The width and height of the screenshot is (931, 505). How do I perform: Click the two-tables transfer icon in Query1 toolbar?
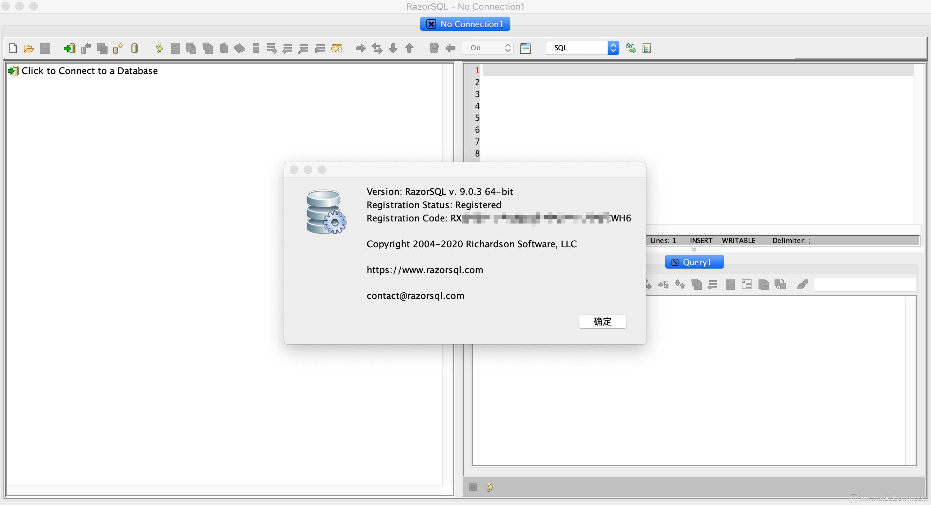(780, 285)
